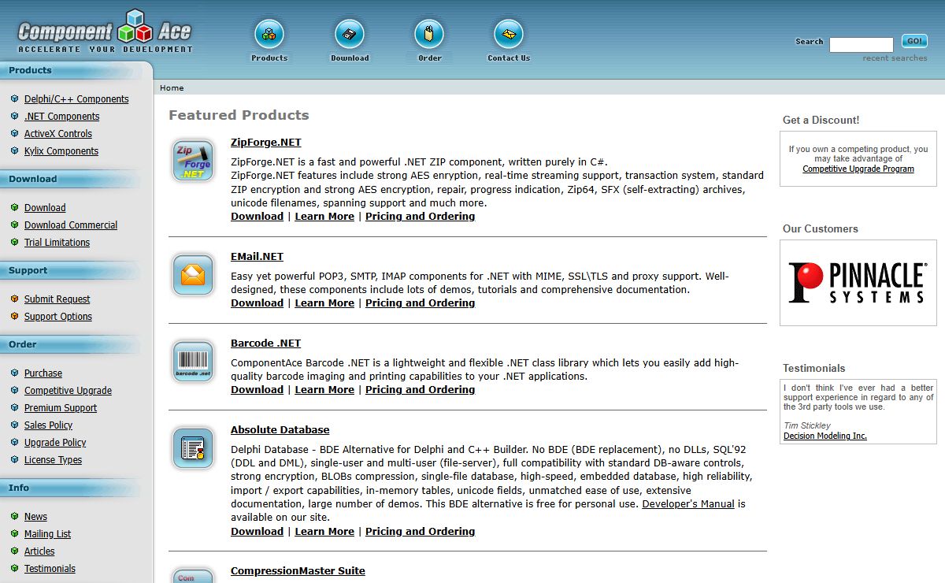Click Learn More under Absolute Database

tap(324, 532)
